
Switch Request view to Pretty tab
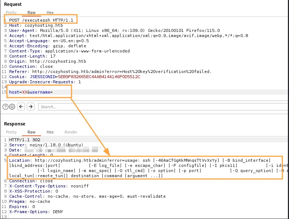(11, 12)
